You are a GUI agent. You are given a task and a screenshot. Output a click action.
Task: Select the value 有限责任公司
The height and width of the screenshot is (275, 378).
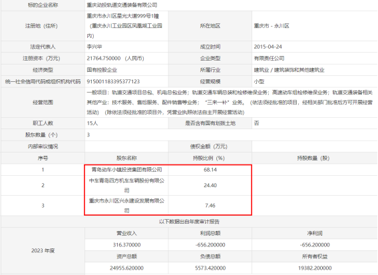(269, 58)
